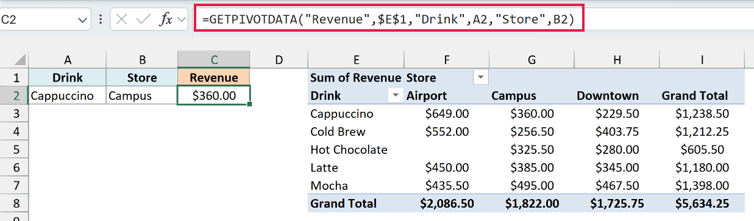Click the Drink header cell A1
Image resolution: width=754 pixels, height=221 pixels.
point(68,78)
